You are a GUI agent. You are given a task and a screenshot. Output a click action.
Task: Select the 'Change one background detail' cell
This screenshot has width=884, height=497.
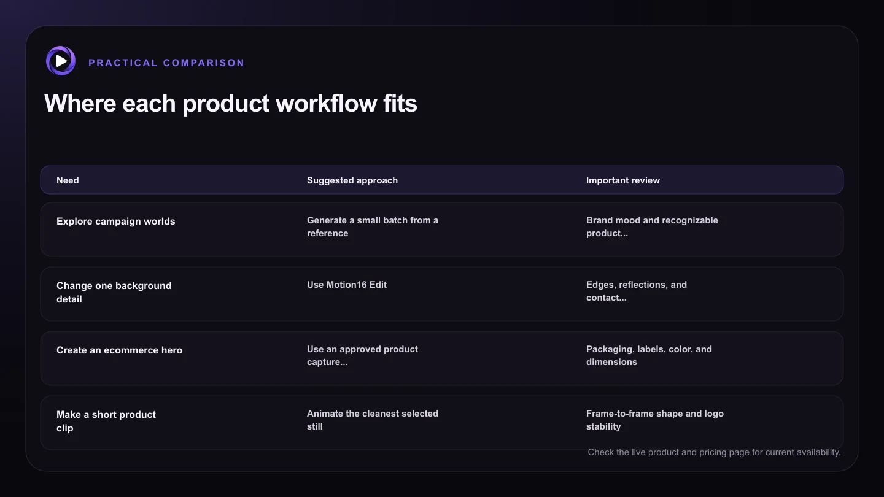point(114,292)
